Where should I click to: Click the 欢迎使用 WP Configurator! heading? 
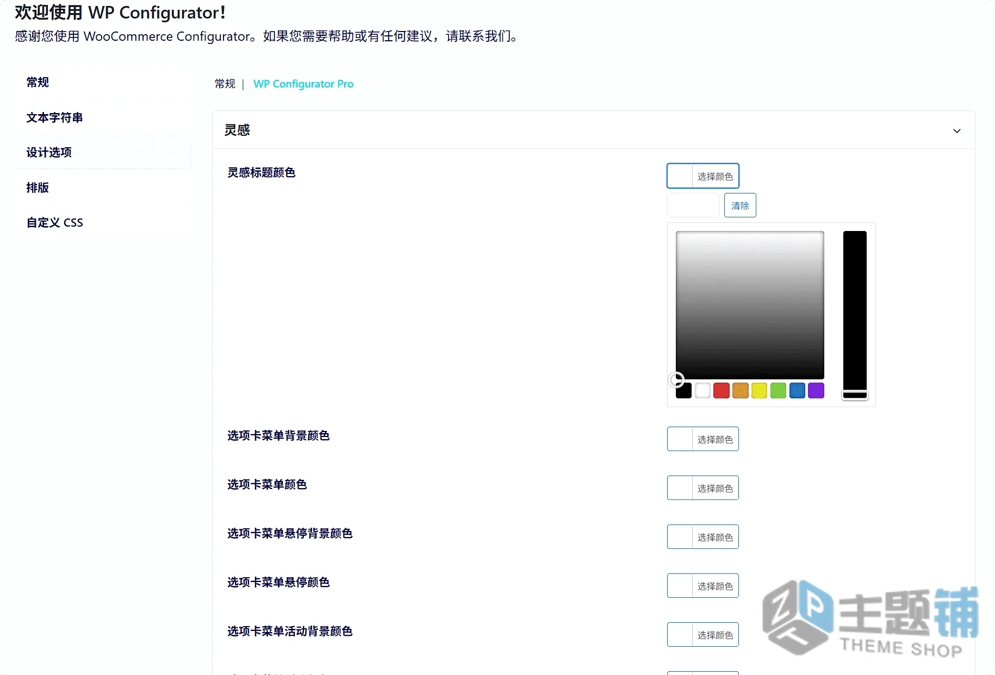120,12
